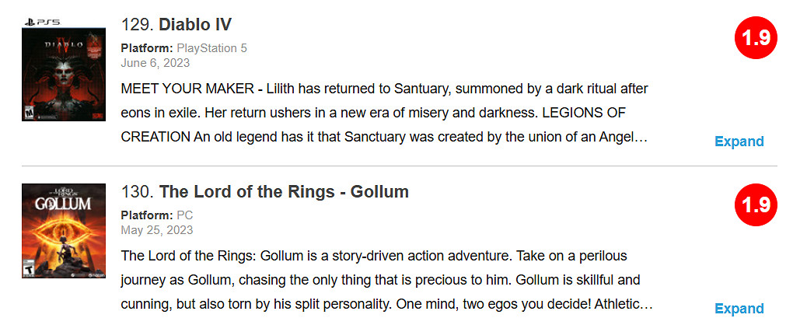Select the PlayStation 5 platform label

[211, 48]
